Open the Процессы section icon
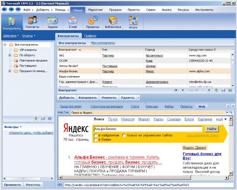The width and height of the screenshot is (237, 190). click(93, 22)
